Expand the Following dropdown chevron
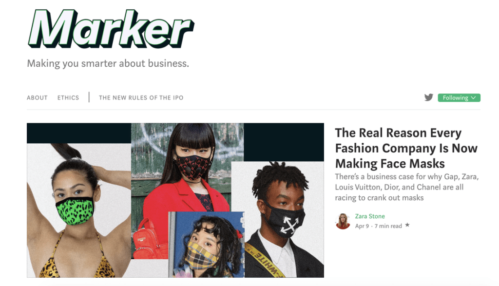 pos(474,97)
